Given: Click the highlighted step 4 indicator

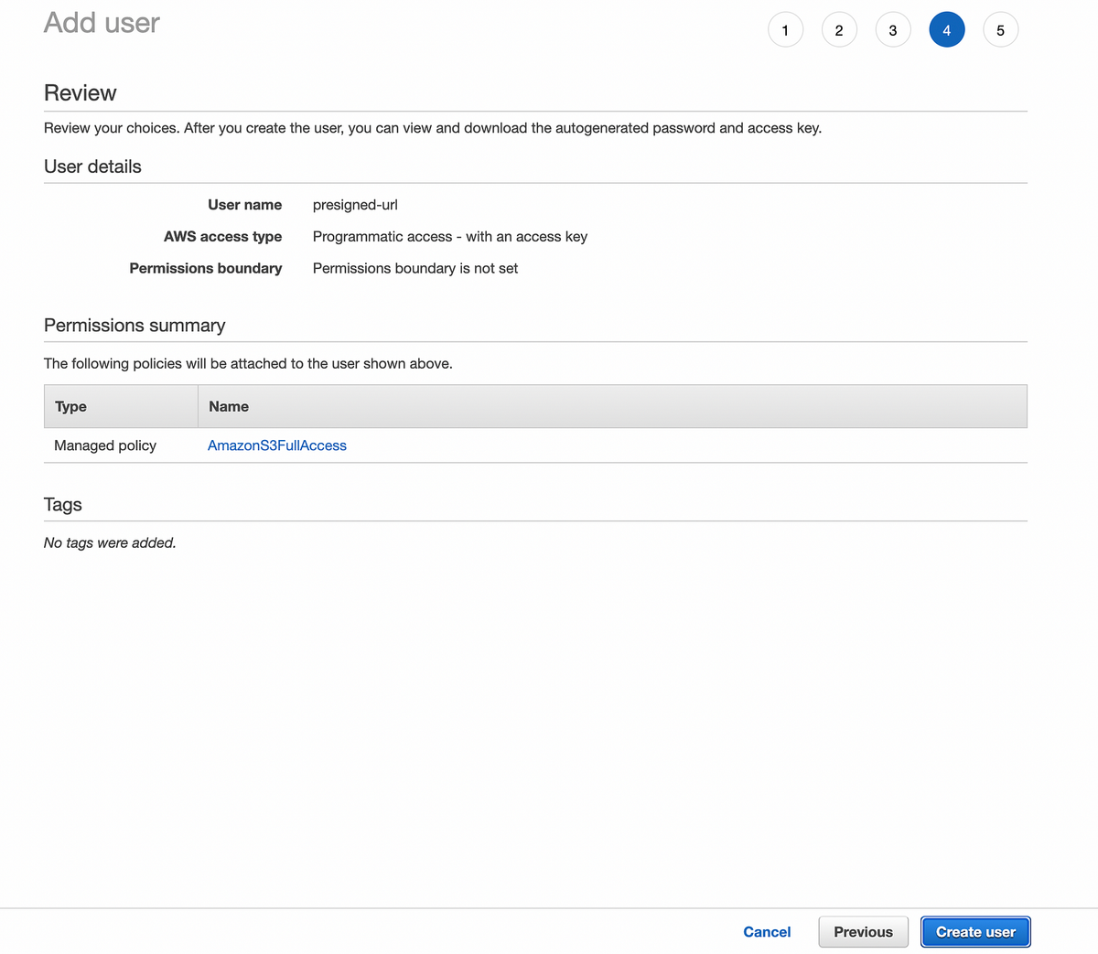Looking at the screenshot, I should point(947,30).
